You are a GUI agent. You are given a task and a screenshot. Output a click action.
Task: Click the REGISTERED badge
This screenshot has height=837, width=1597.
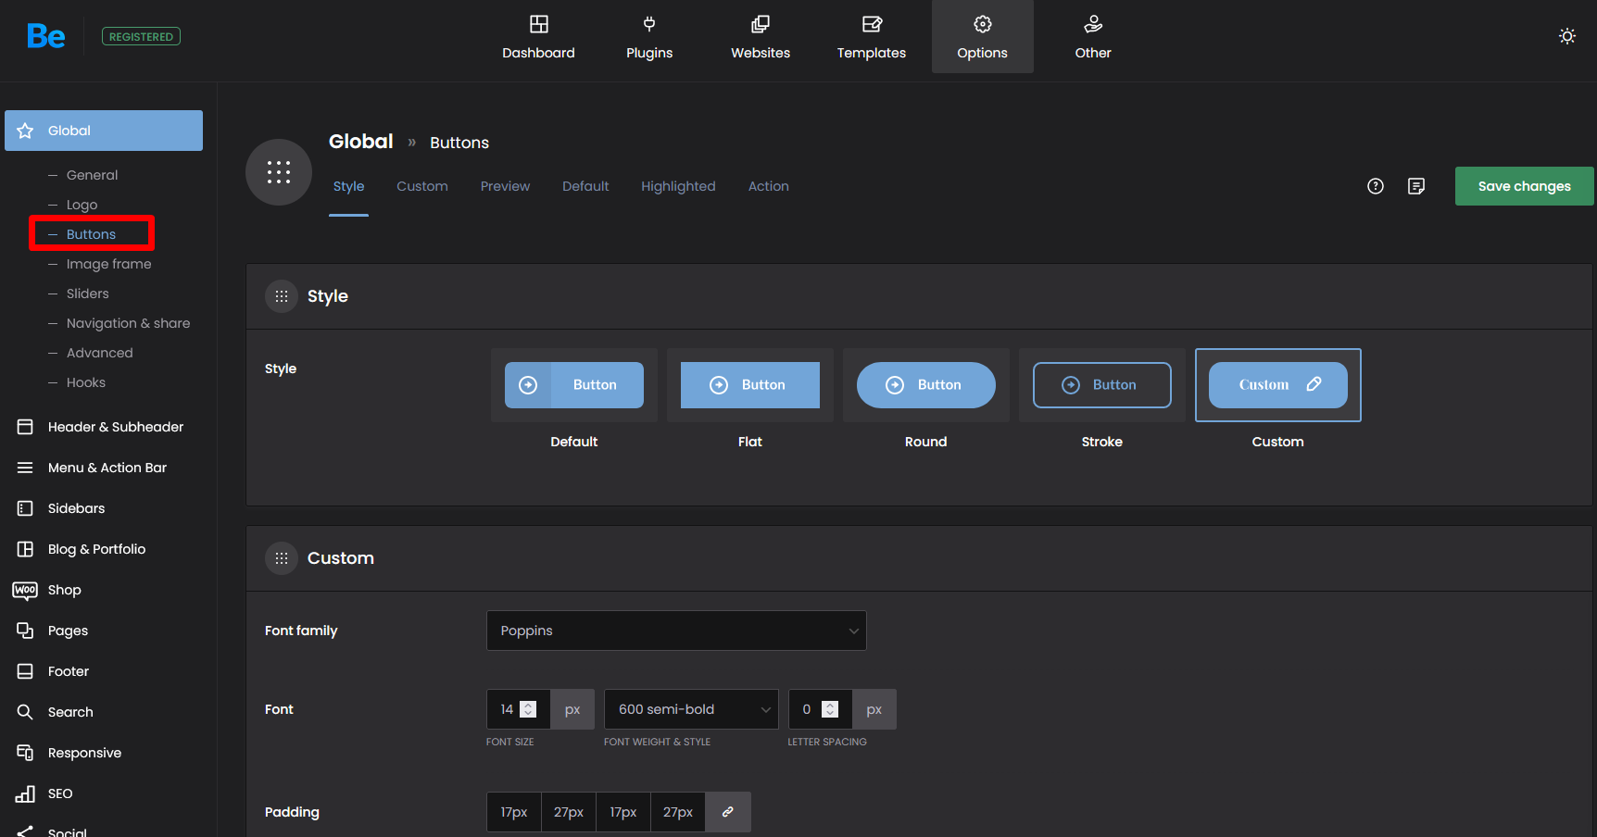click(141, 37)
